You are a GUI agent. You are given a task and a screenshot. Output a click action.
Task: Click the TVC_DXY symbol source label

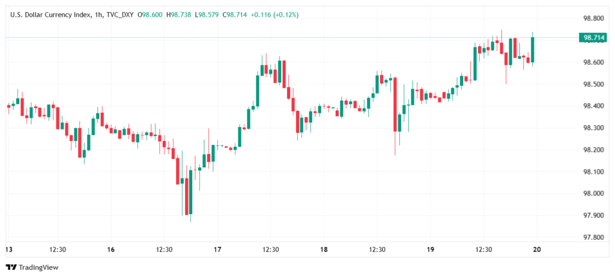[120, 14]
